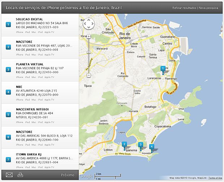224x182 pixels.
Task: Click Copacabana label on the map
Action: click(163, 126)
